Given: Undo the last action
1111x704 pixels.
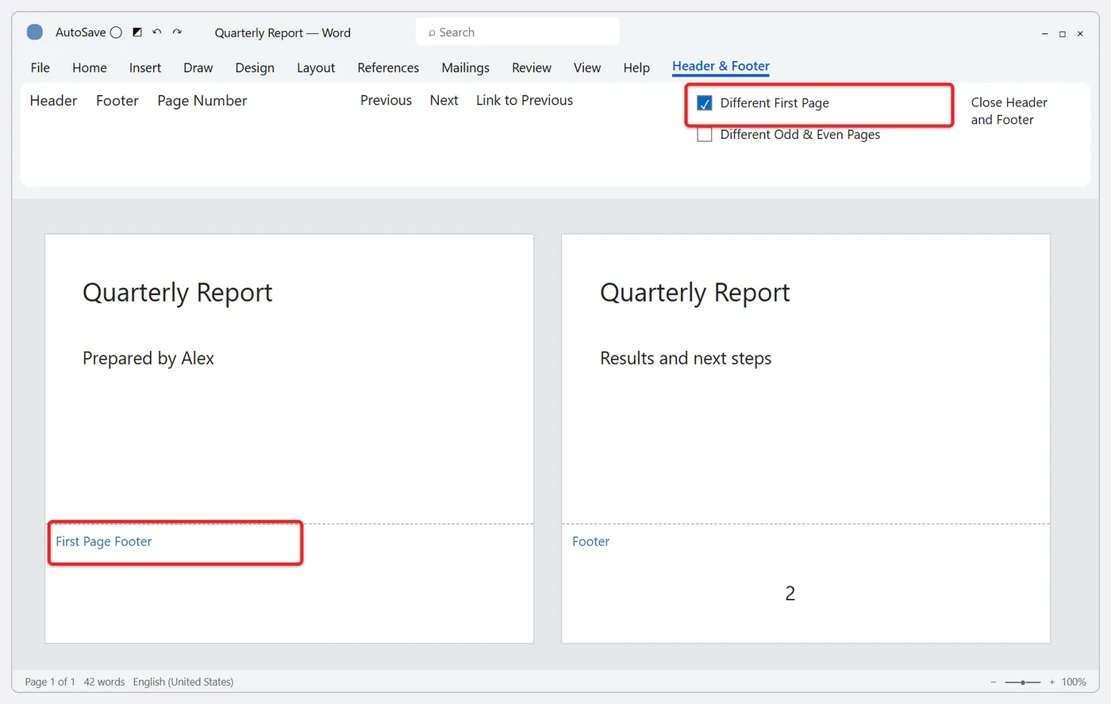Looking at the screenshot, I should point(157,33).
